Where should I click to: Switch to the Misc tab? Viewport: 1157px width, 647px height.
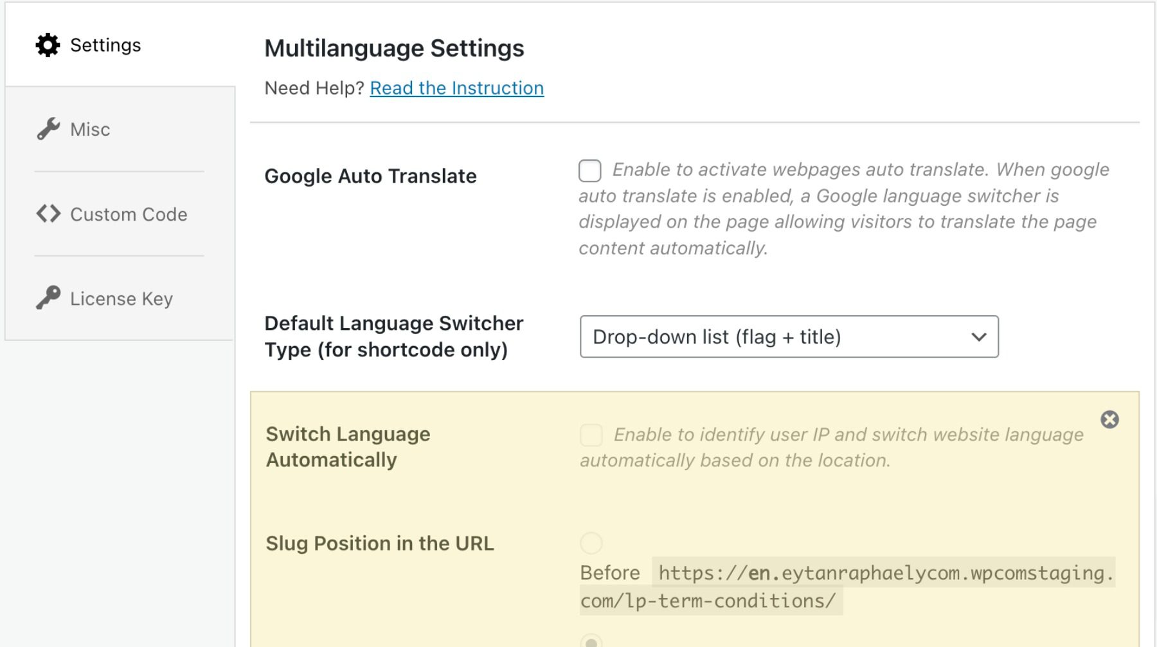pyautogui.click(x=90, y=129)
